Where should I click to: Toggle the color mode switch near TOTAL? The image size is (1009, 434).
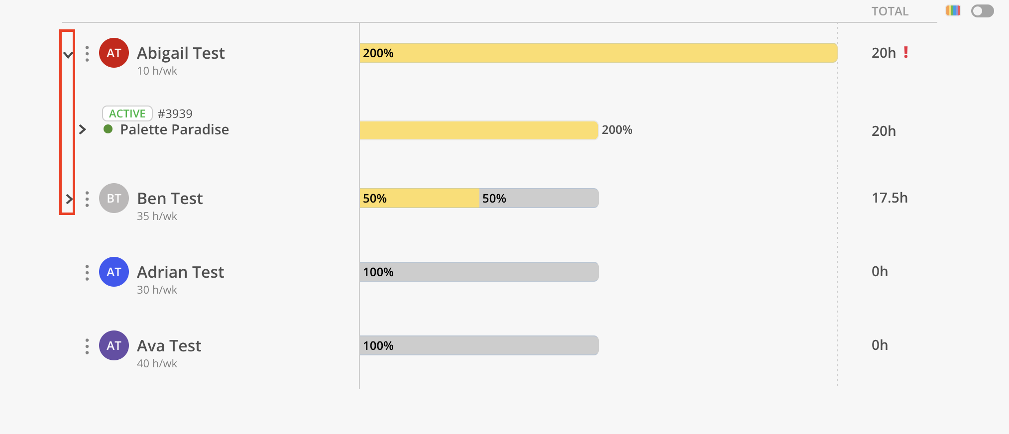coord(982,11)
